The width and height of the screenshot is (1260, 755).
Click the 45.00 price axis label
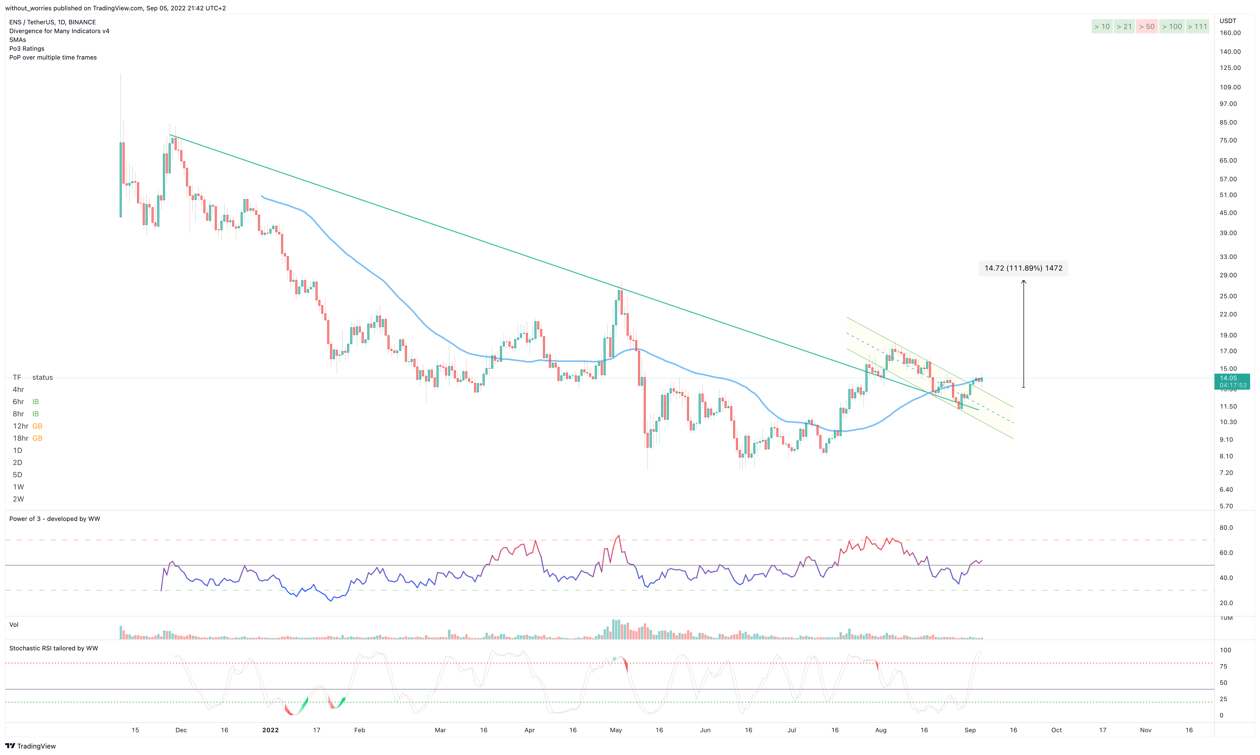click(1228, 213)
